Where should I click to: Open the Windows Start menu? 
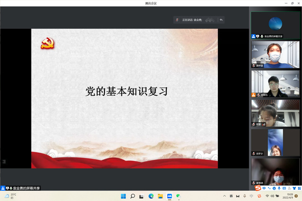coord(123,196)
